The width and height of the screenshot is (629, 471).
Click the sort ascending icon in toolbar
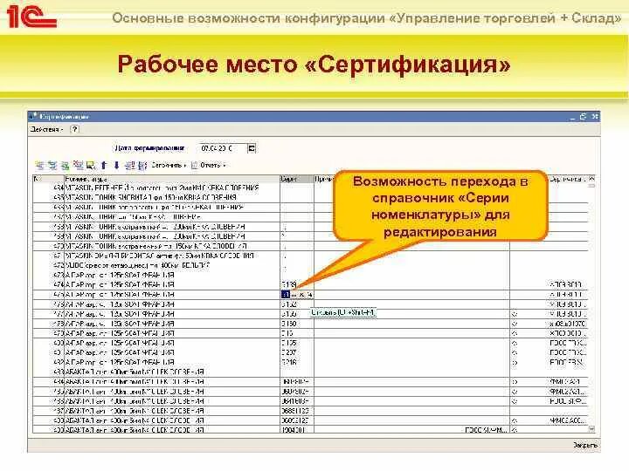[129, 165]
